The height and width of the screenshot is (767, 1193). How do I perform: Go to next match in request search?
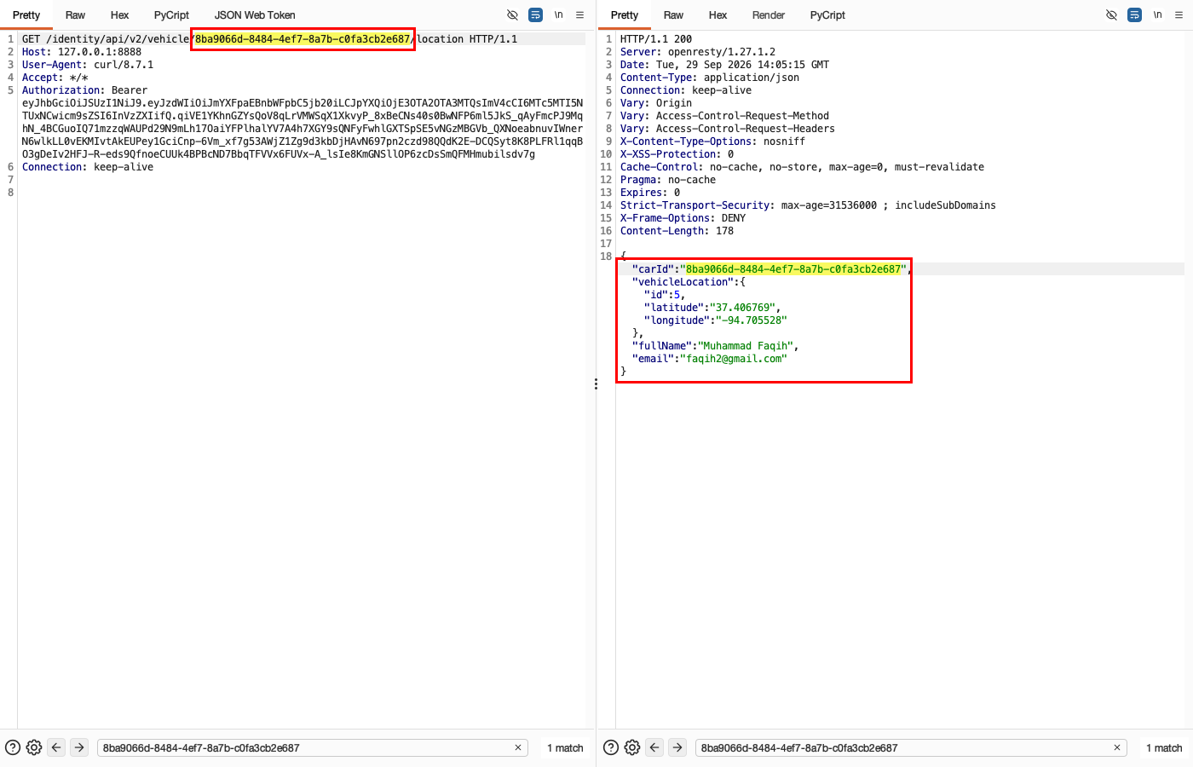click(79, 747)
